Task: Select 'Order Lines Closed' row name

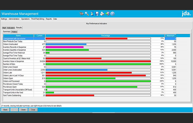Action: [10, 67]
